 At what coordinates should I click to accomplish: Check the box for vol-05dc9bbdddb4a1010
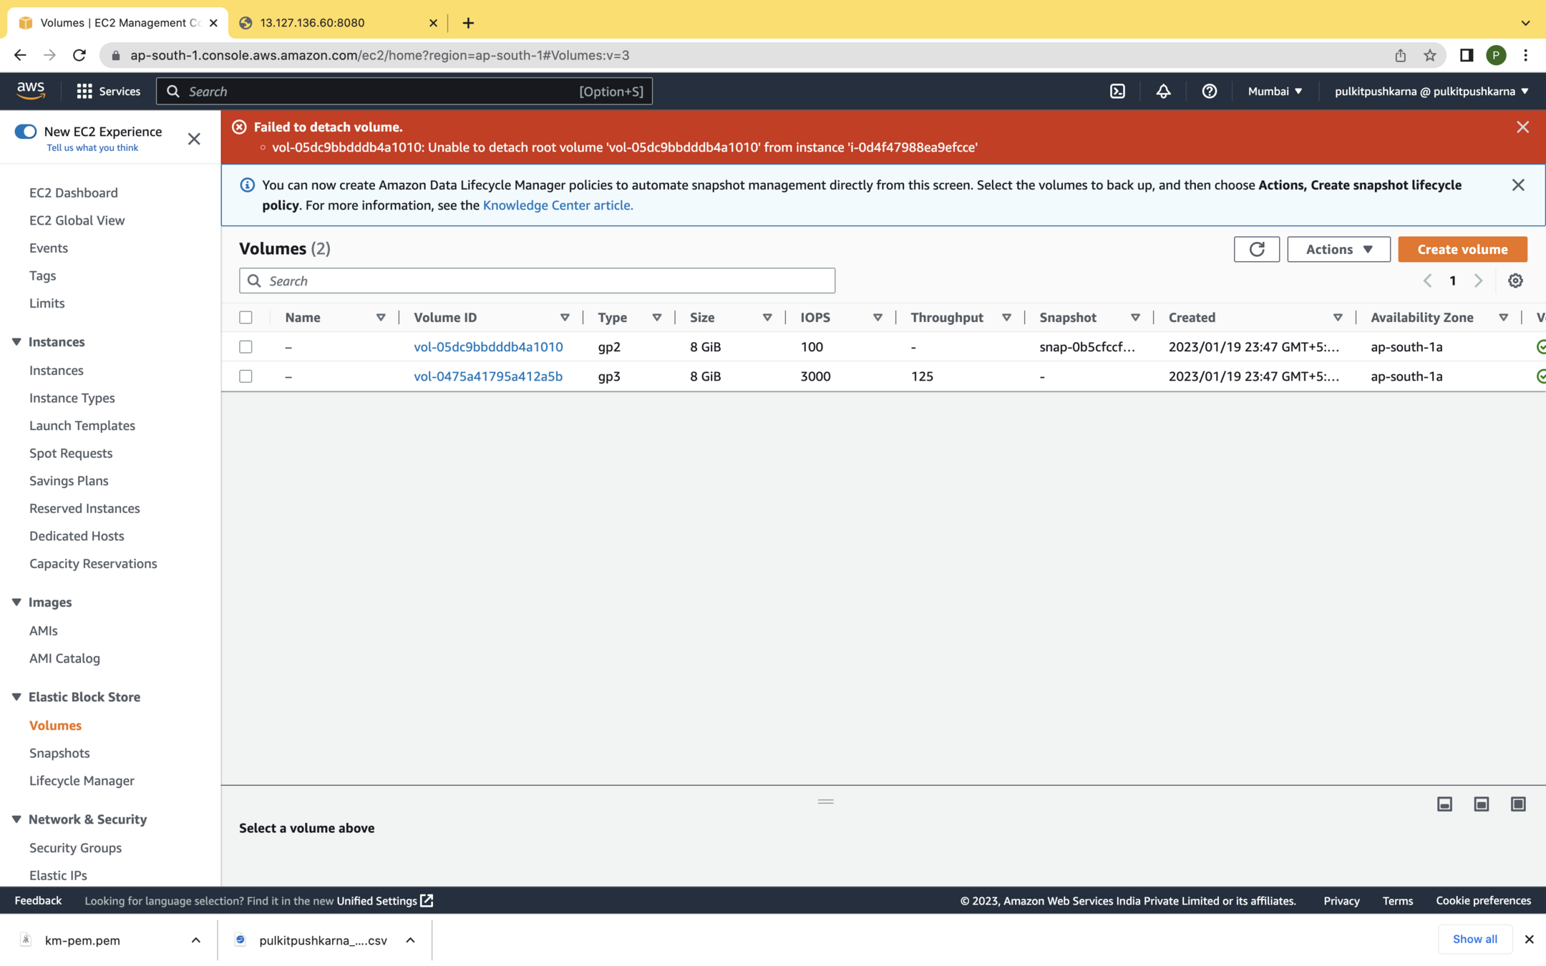point(245,347)
